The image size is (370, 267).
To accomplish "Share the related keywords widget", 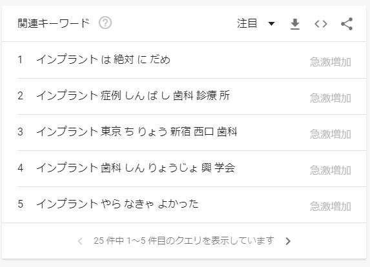I will 347,24.
